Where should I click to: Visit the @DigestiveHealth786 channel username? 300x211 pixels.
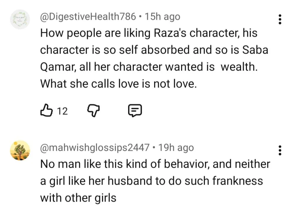tap(88, 17)
